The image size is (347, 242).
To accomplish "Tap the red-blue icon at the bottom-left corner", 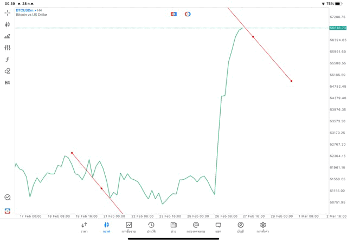I will (x=7, y=211).
